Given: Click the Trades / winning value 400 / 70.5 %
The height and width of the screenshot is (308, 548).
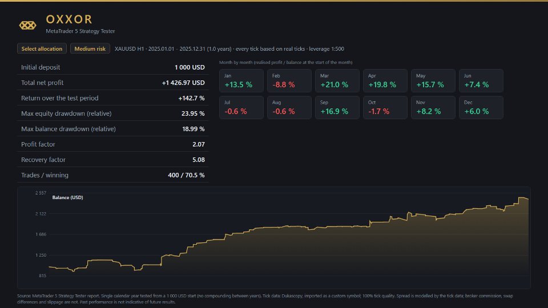Looking at the screenshot, I should 186,175.
